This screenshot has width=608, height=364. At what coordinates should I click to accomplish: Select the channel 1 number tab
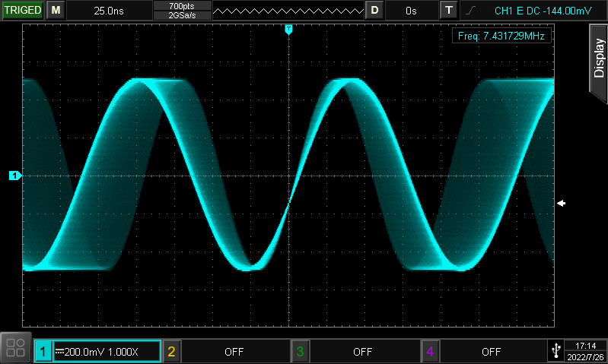coord(43,352)
